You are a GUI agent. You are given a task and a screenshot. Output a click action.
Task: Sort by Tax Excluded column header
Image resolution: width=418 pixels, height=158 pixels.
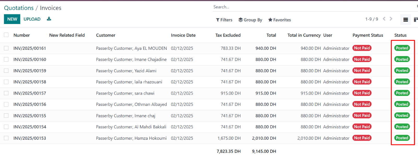click(x=228, y=35)
